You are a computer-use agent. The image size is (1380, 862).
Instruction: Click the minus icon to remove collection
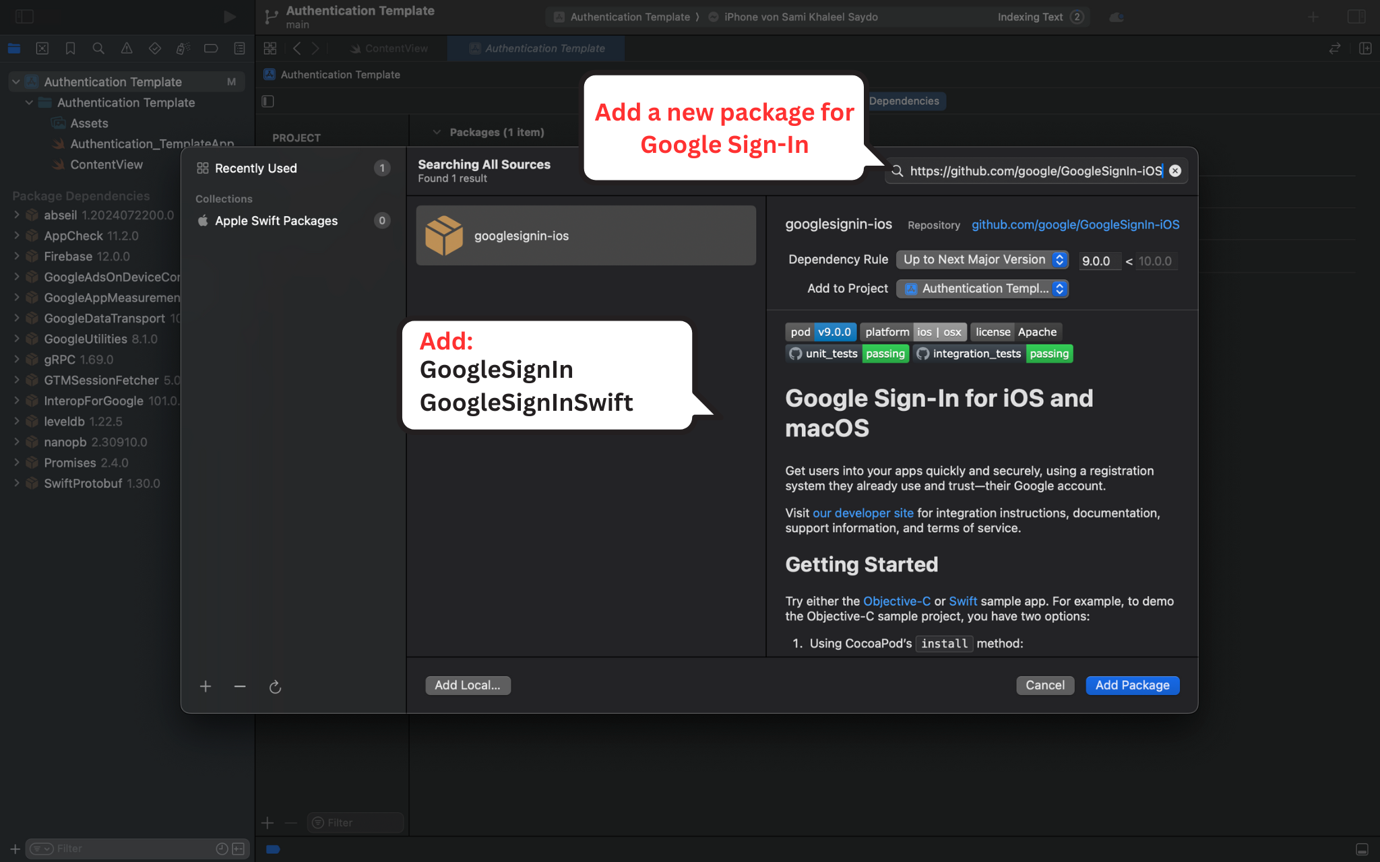click(240, 686)
